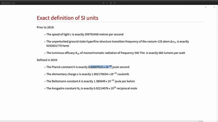Go to the first slide using toolbar arrow
Screen dimensions: 218x122
point(104,3)
